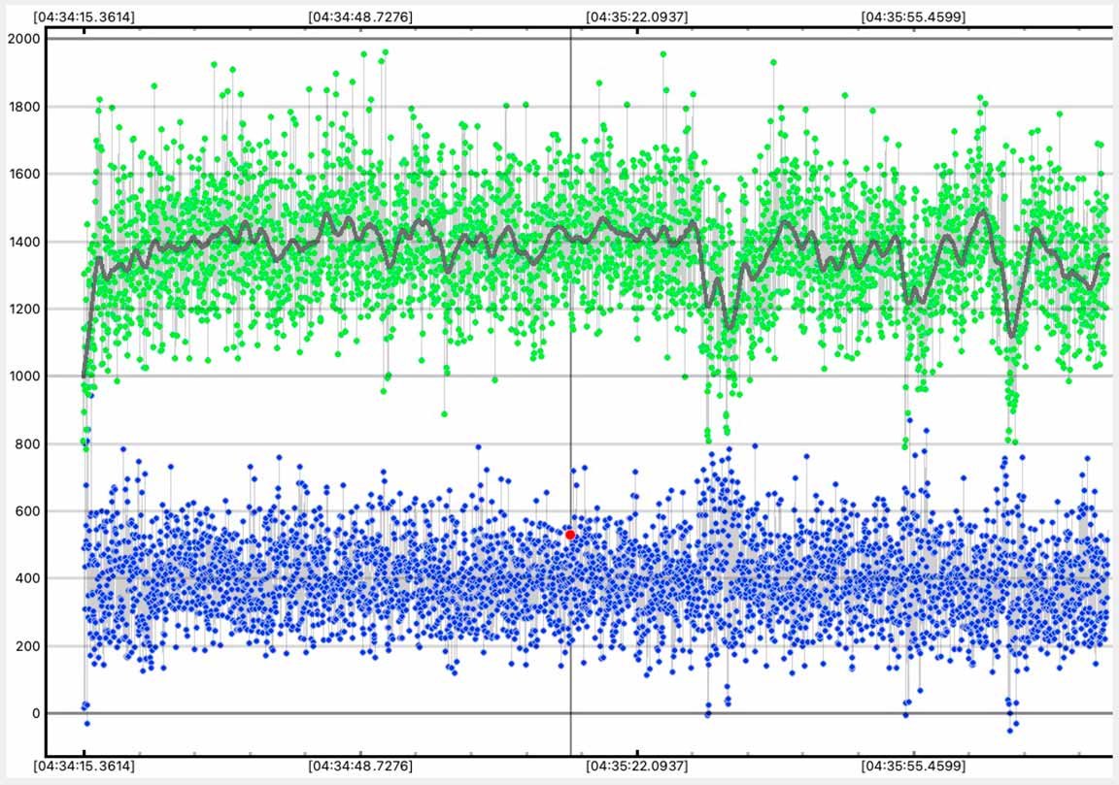Select top axis timestamp 04:34:15.3614
Screen dimensions: 1119x785
coord(84,16)
